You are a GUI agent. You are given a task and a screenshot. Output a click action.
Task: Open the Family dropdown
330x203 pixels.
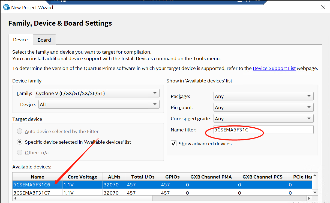click(x=97, y=93)
